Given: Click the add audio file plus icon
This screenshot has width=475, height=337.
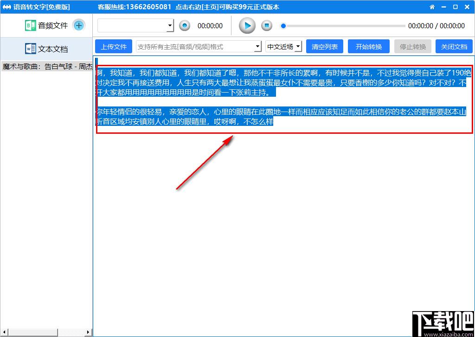Looking at the screenshot, I should coord(79,25).
